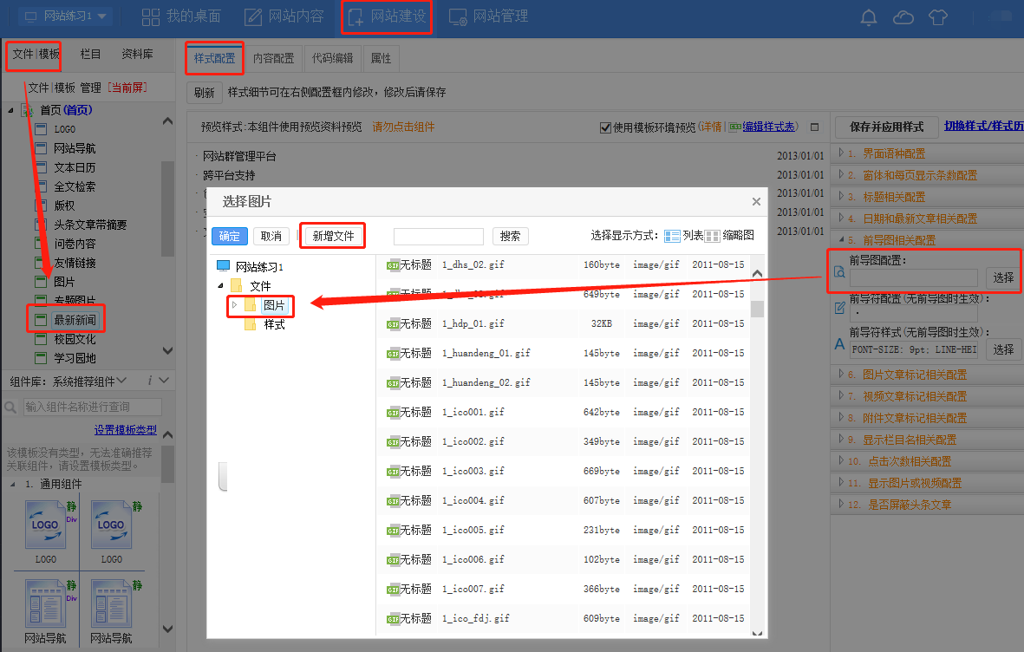Click the info 'i' icon in component library
This screenshot has width=1024, height=652.
coord(150,381)
